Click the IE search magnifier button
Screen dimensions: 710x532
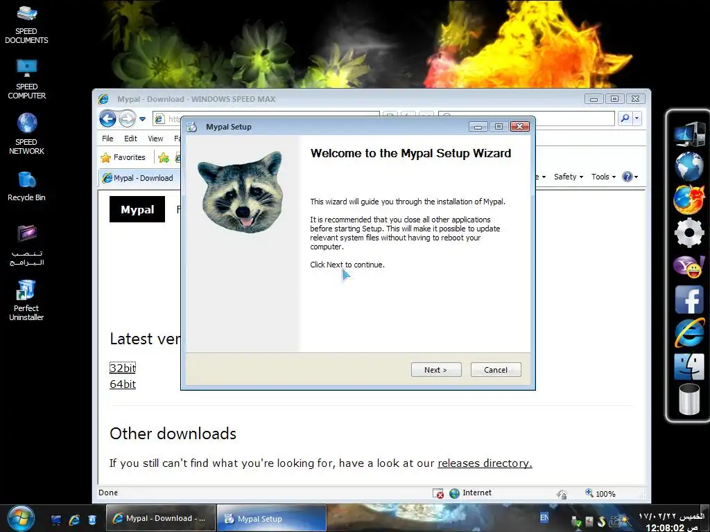(625, 118)
